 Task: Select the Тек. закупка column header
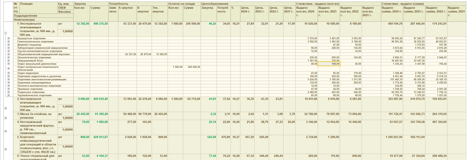tap(160, 14)
